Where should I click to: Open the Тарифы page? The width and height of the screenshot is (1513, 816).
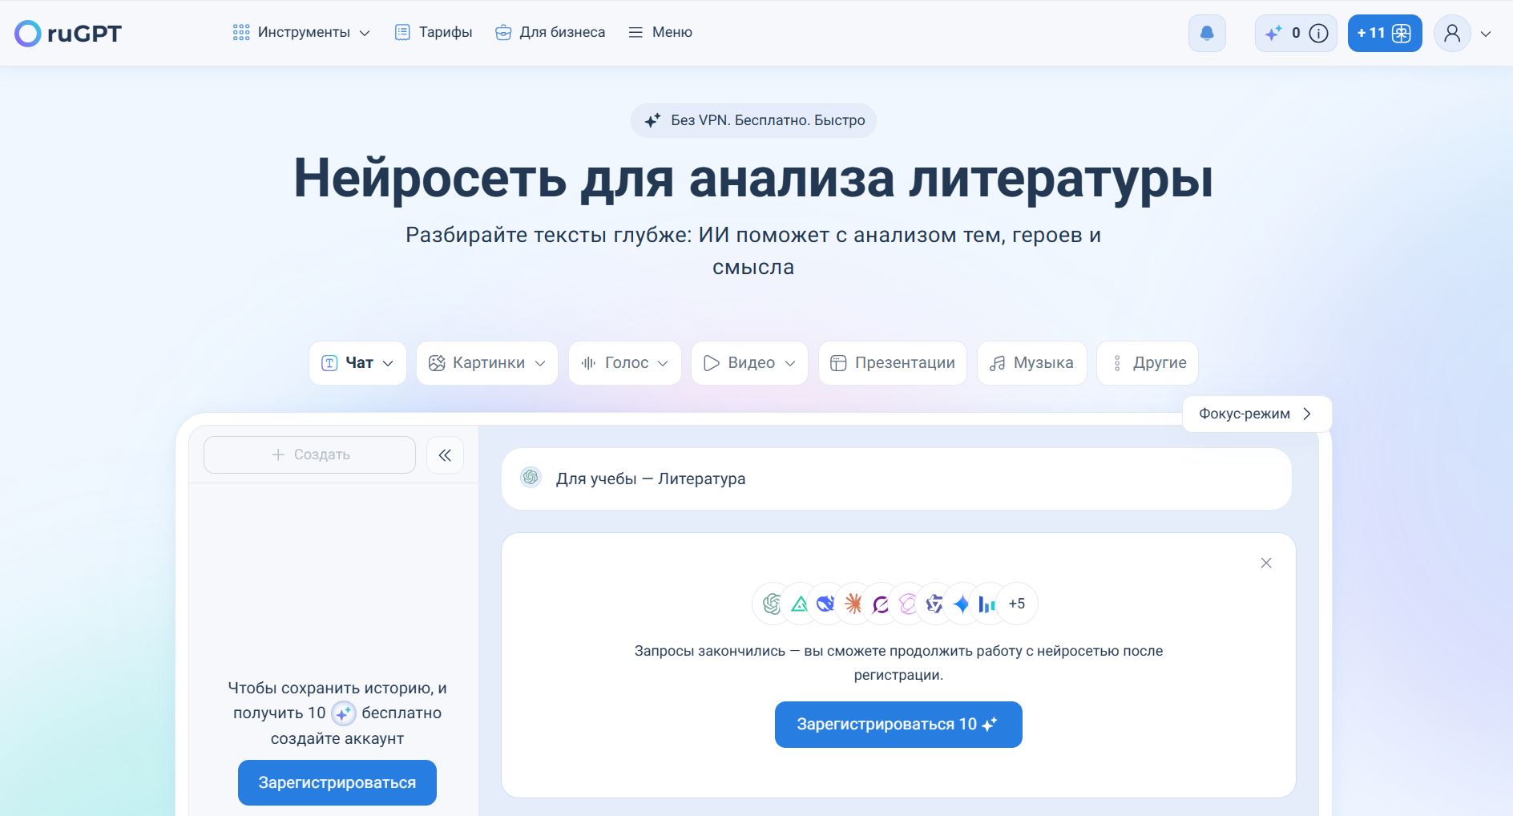(x=434, y=33)
